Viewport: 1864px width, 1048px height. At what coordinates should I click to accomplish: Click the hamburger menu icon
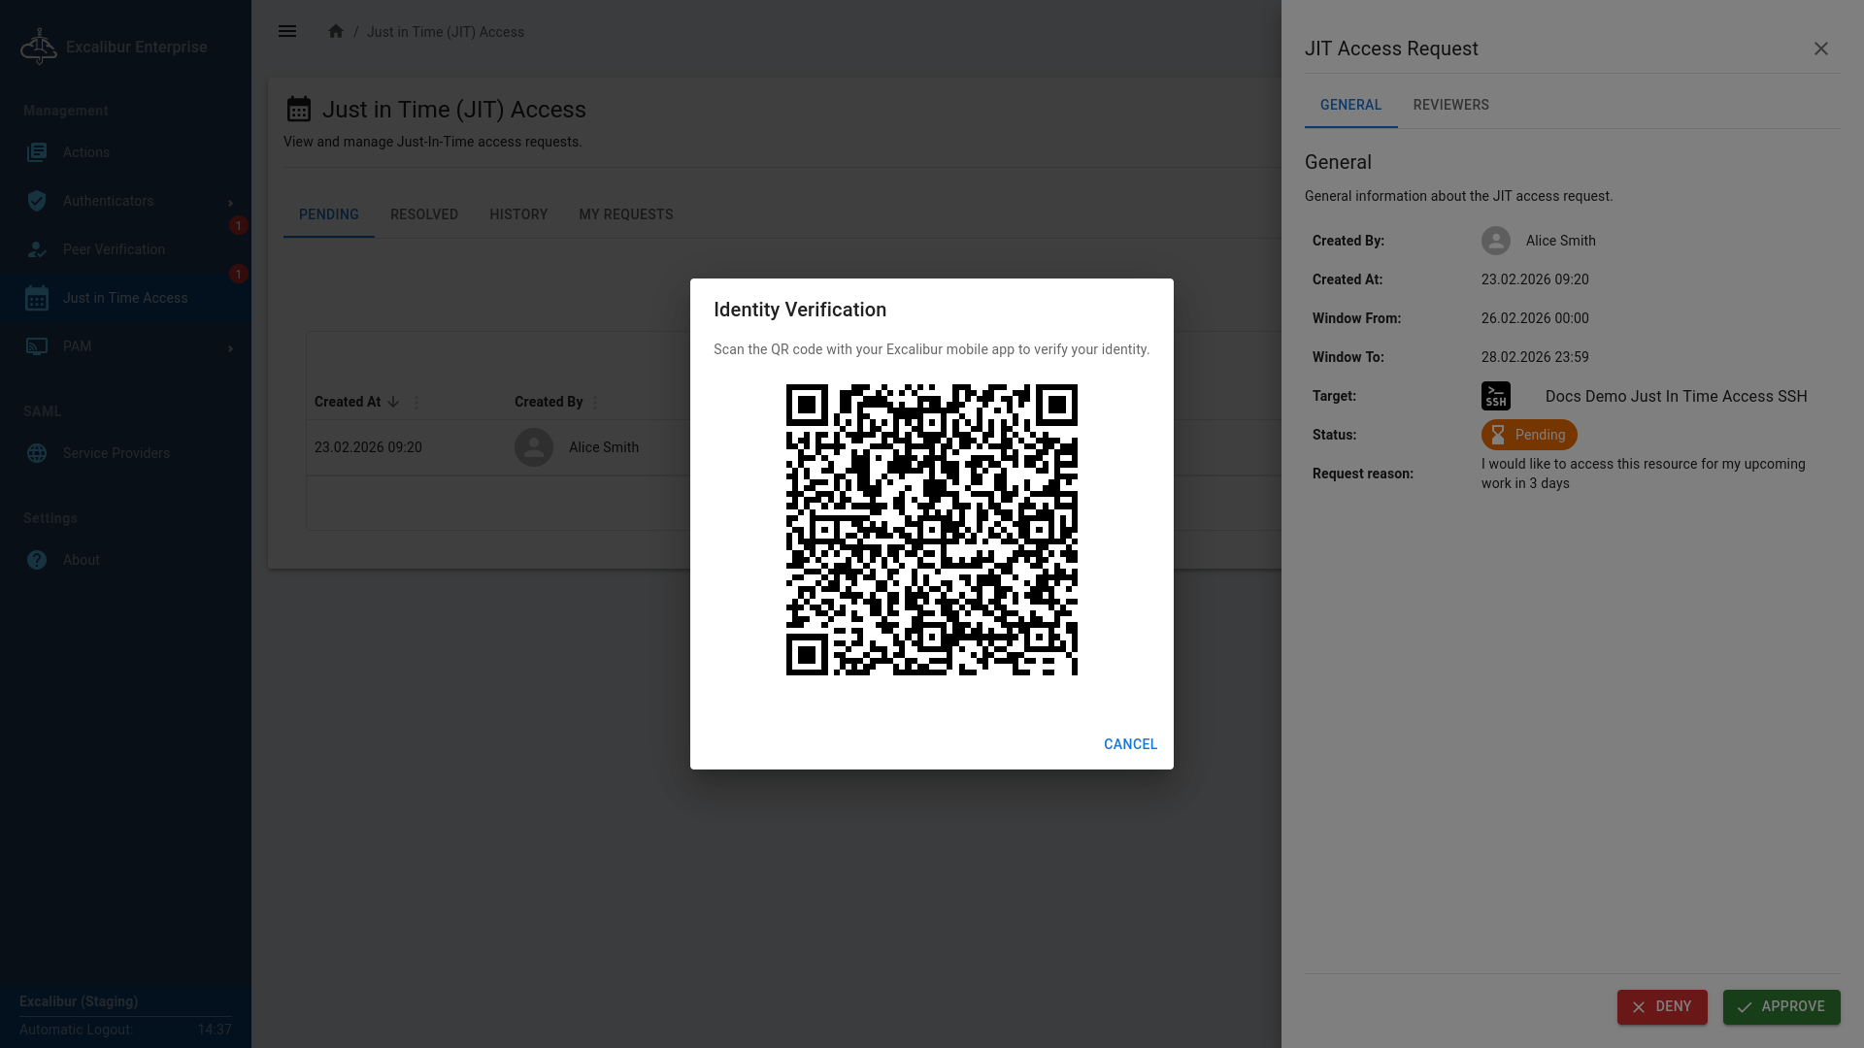(x=287, y=31)
